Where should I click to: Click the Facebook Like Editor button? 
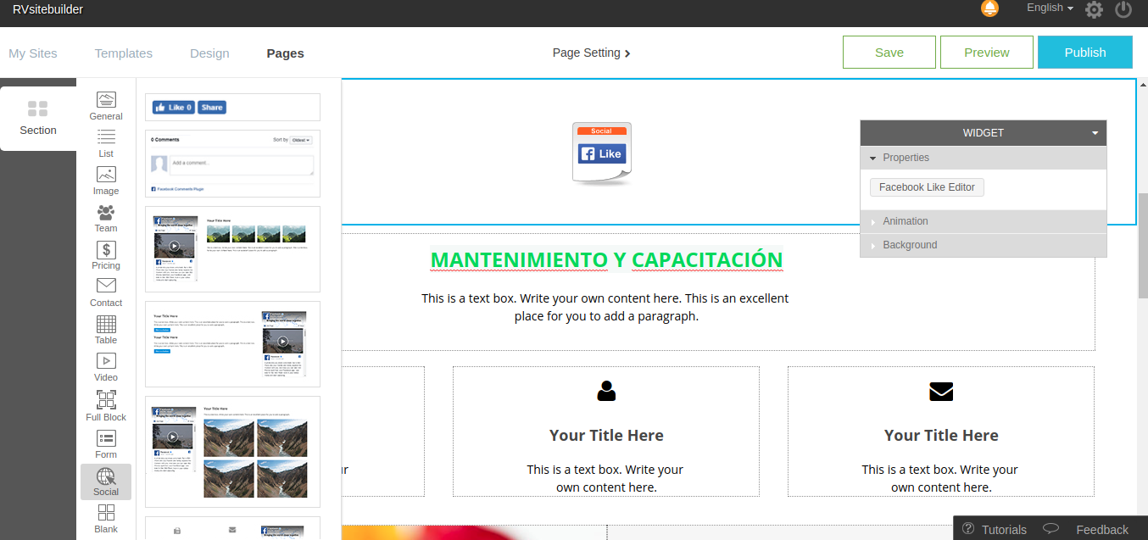(927, 187)
